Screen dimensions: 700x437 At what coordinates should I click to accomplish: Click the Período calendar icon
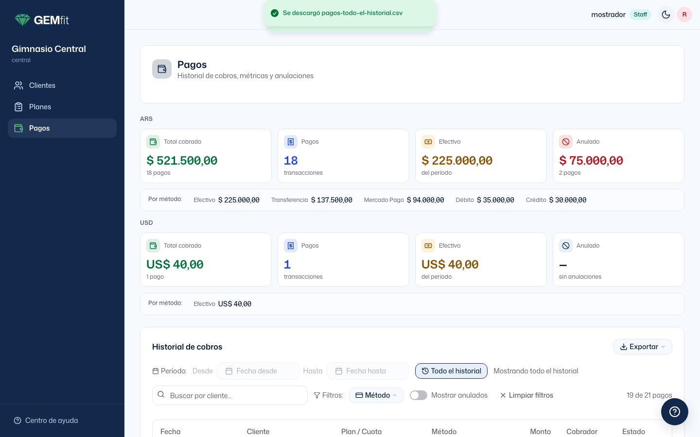[x=156, y=371]
